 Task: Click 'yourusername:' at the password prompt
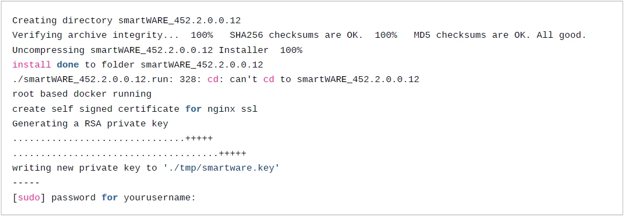(159, 198)
